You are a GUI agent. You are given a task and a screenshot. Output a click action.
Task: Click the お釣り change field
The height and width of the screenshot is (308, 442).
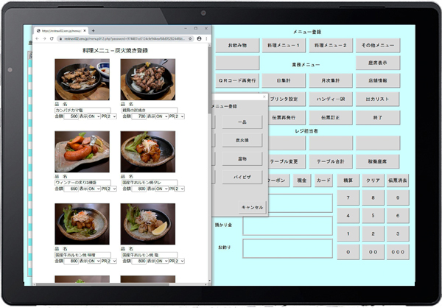pyautogui.click(x=287, y=247)
